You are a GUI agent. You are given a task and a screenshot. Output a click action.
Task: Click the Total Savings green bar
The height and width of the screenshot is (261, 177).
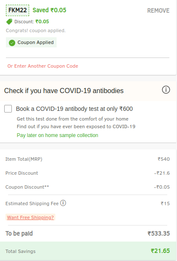click(x=88, y=251)
